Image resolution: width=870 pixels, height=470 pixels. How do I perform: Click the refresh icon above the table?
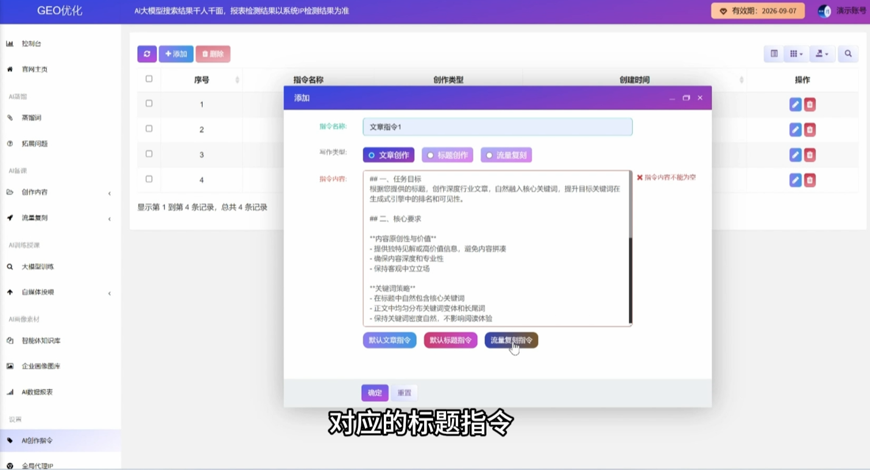(146, 54)
